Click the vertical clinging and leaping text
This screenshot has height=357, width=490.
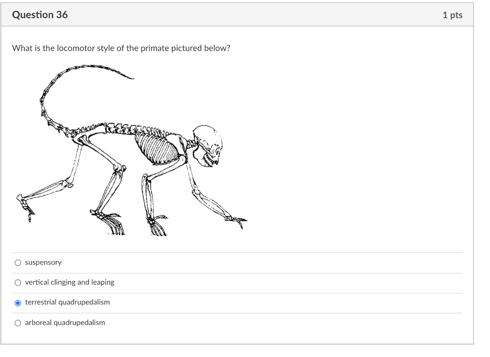click(x=69, y=282)
